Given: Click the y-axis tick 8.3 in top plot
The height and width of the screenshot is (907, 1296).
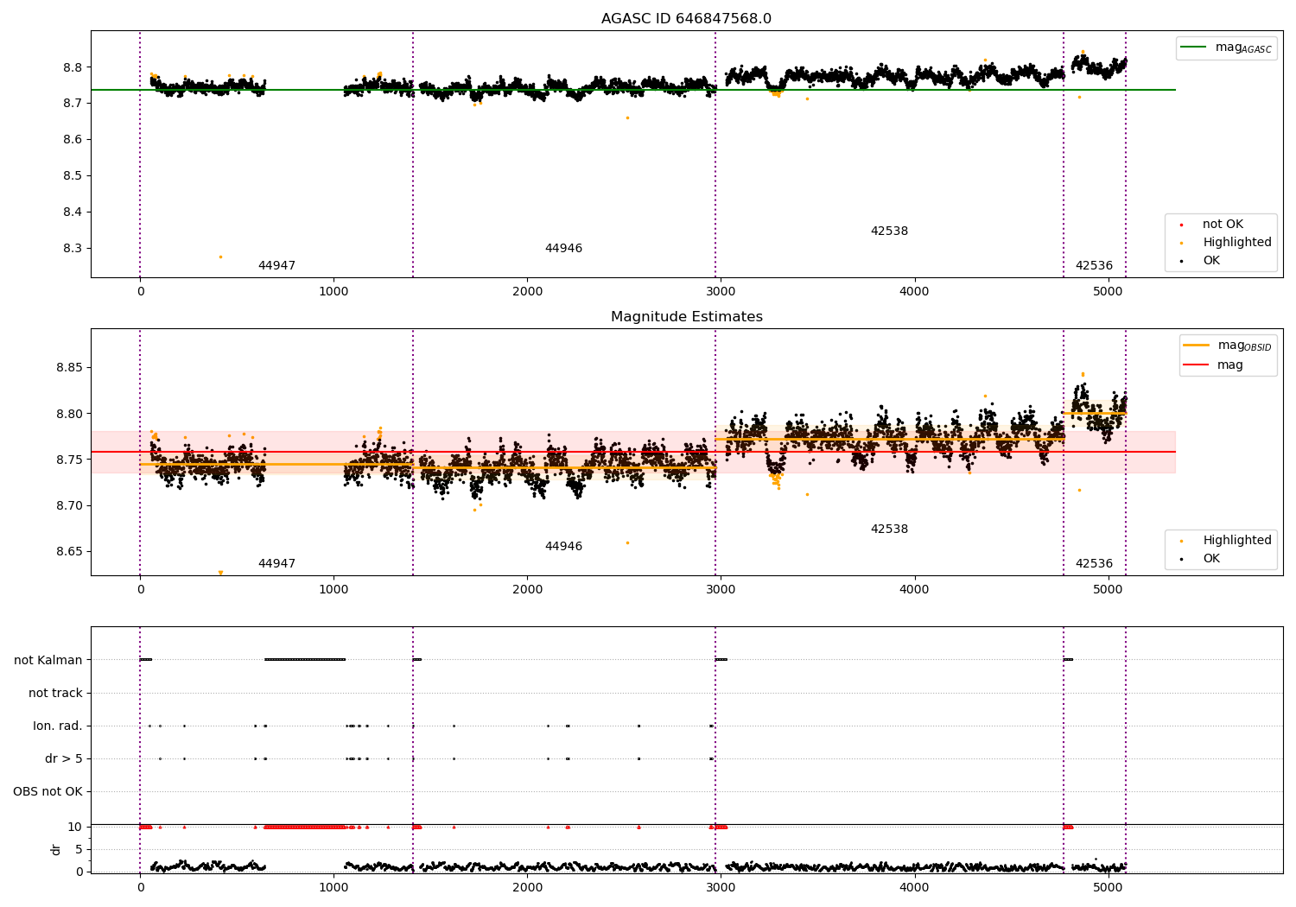Looking at the screenshot, I should point(73,248).
